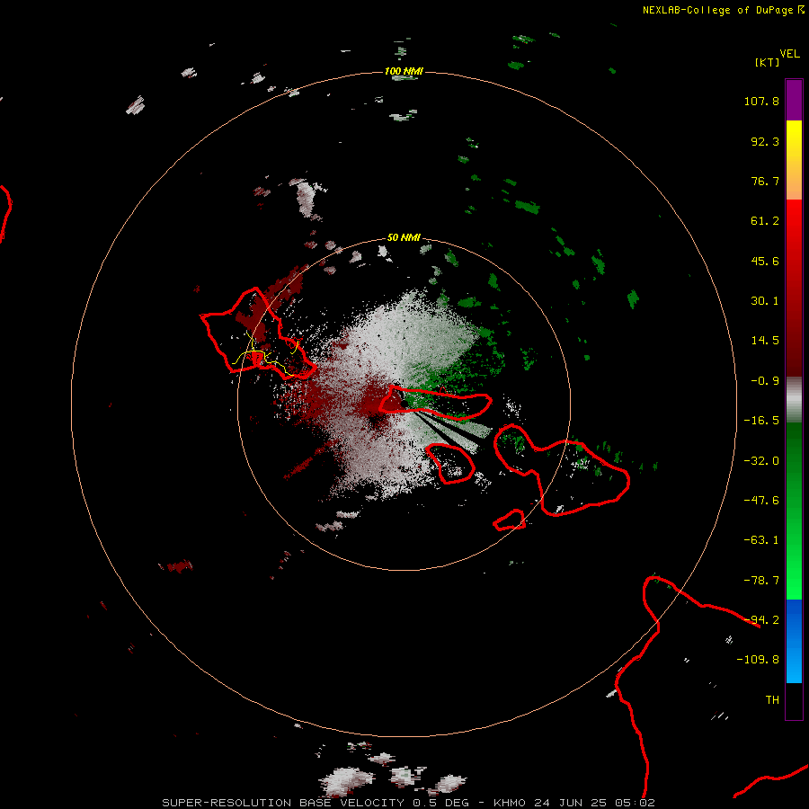Click the 61.2 legend value
Image resolution: width=809 pixels, height=809 pixels.
765,221
